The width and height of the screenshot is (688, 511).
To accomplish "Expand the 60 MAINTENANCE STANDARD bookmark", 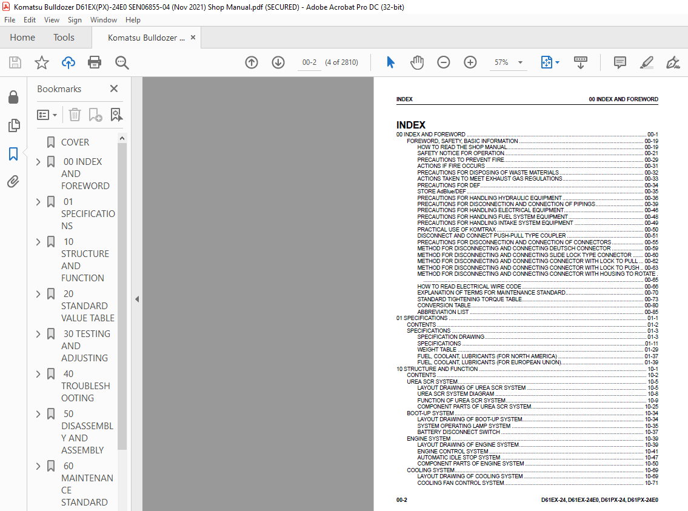I will (x=38, y=466).
